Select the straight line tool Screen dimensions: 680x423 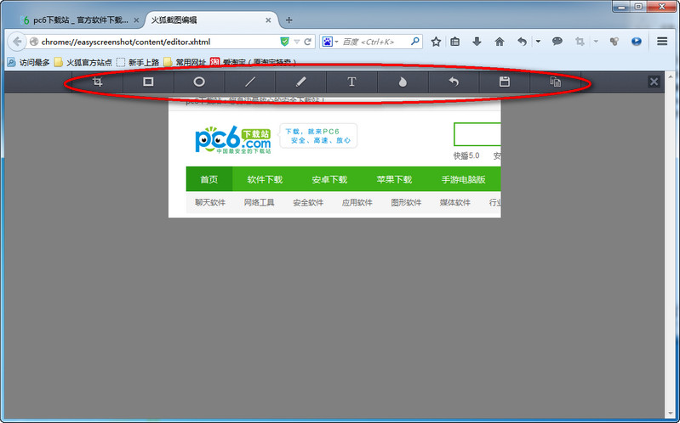(250, 82)
